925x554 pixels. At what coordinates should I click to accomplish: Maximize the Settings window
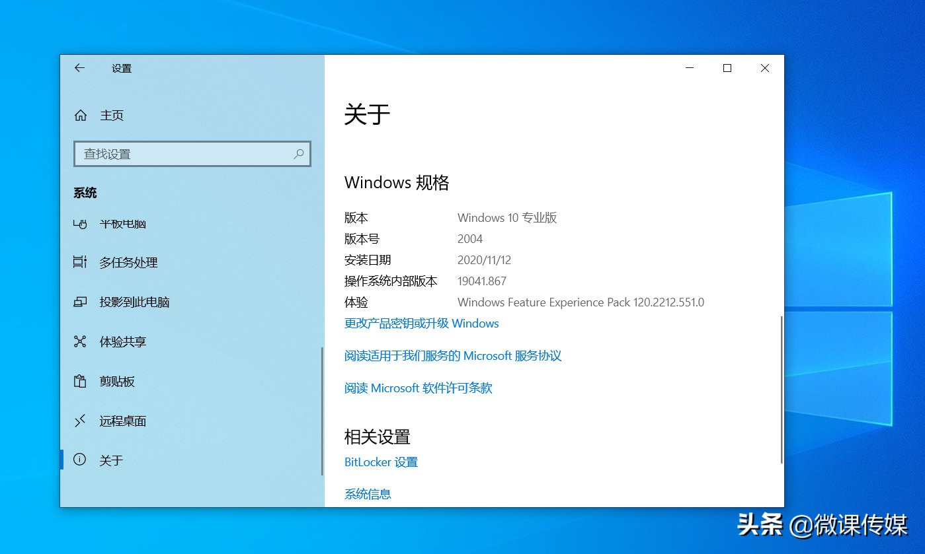[x=727, y=68]
